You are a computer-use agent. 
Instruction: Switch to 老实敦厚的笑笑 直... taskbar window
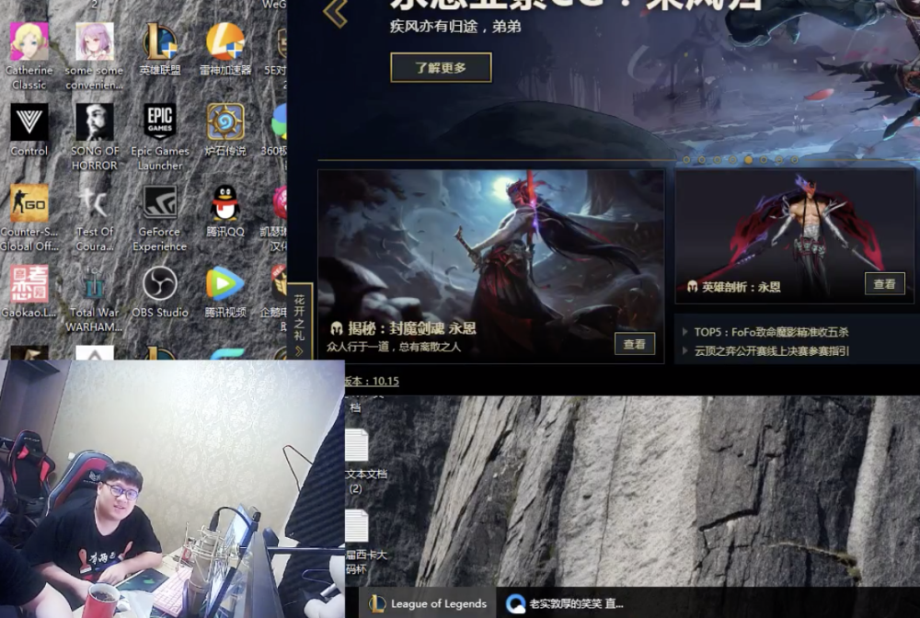pyautogui.click(x=564, y=603)
